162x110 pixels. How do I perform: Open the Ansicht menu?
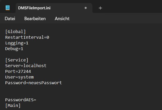[62, 19]
